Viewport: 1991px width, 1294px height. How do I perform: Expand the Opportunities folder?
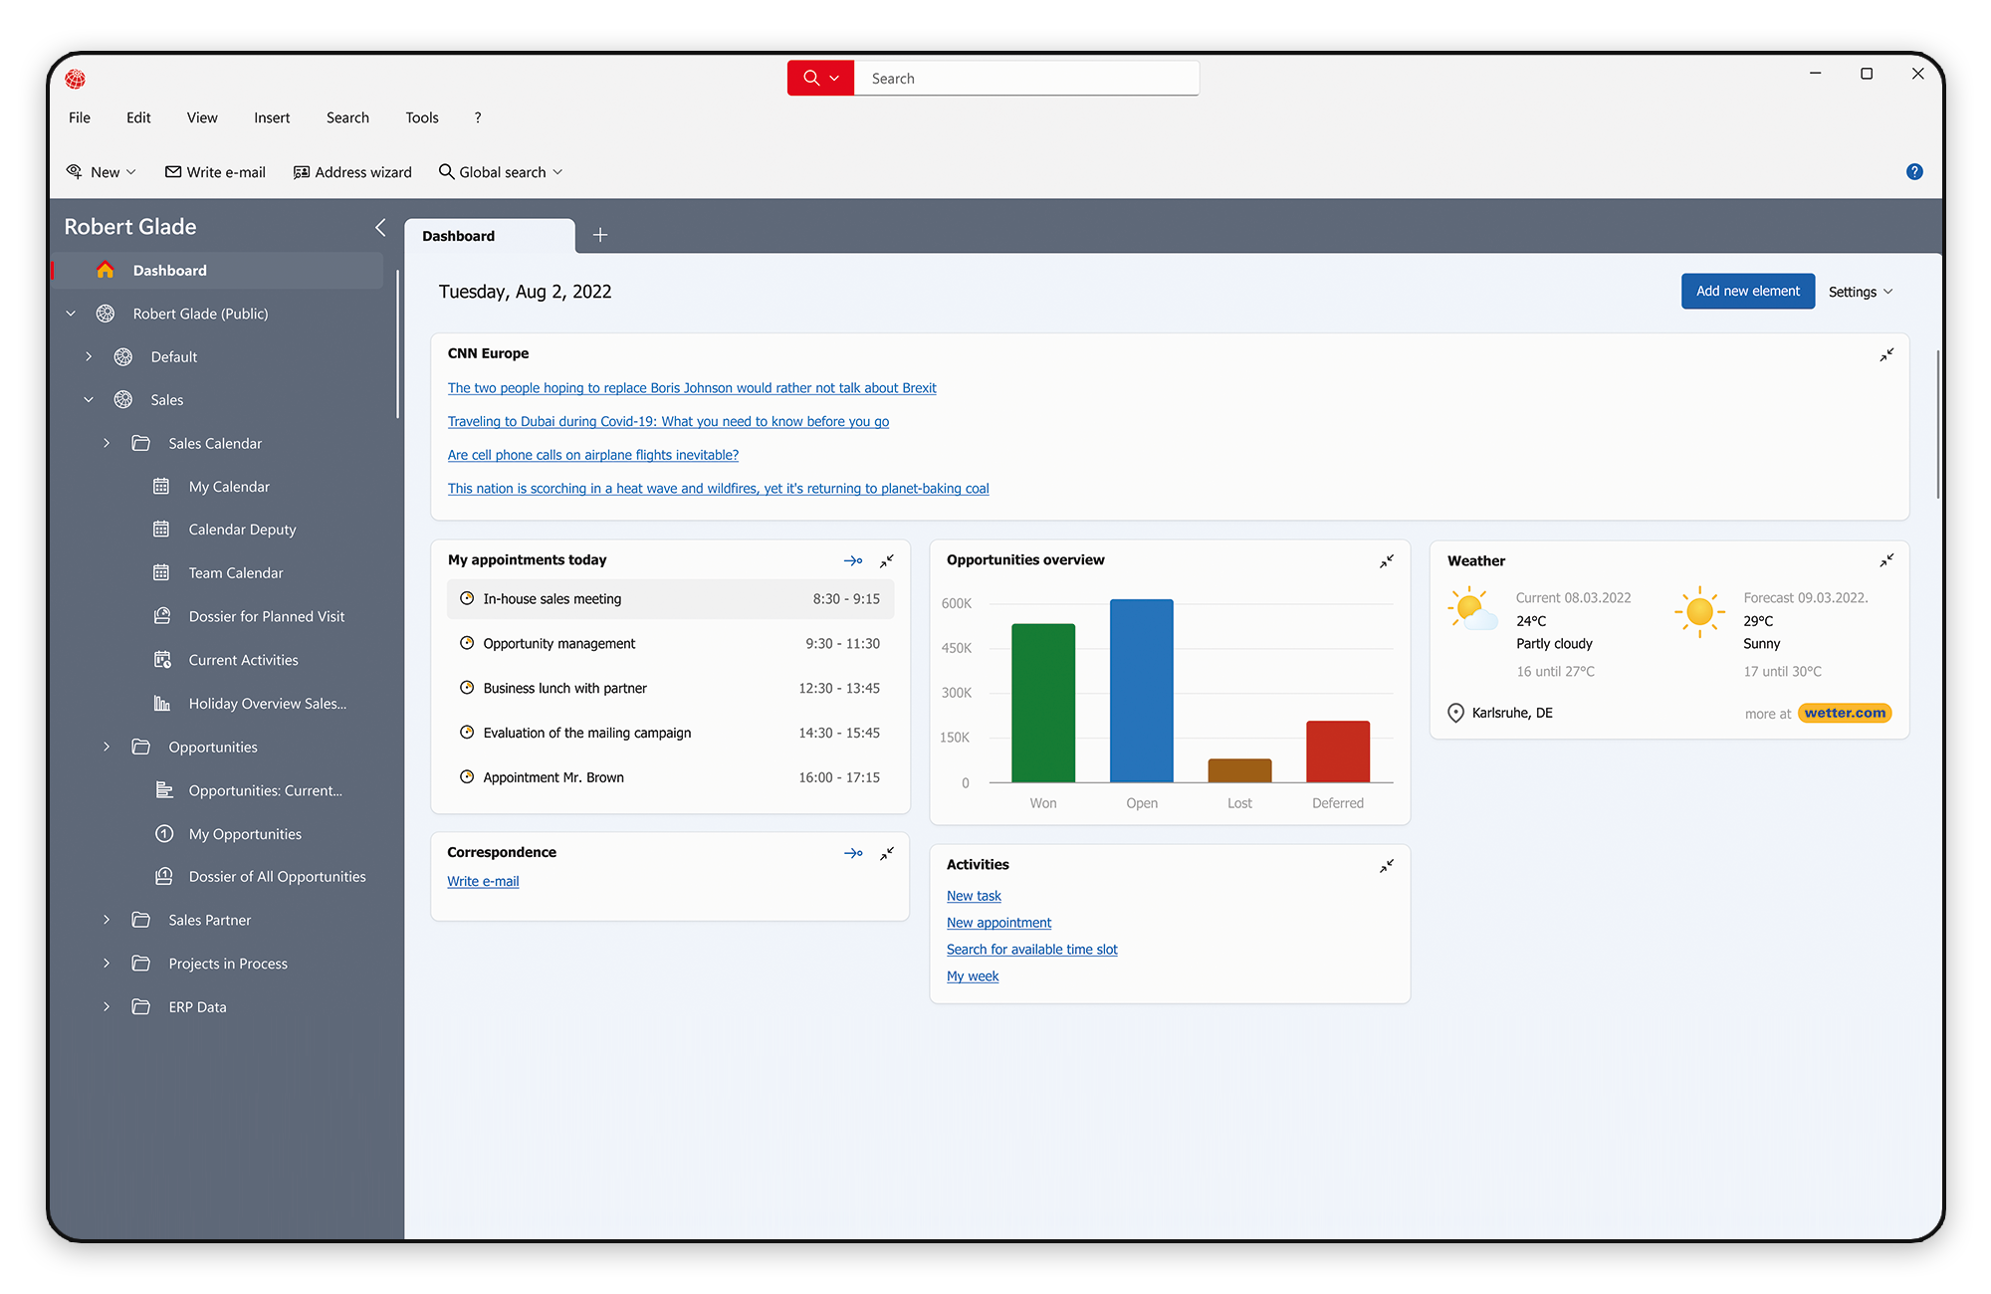[107, 747]
